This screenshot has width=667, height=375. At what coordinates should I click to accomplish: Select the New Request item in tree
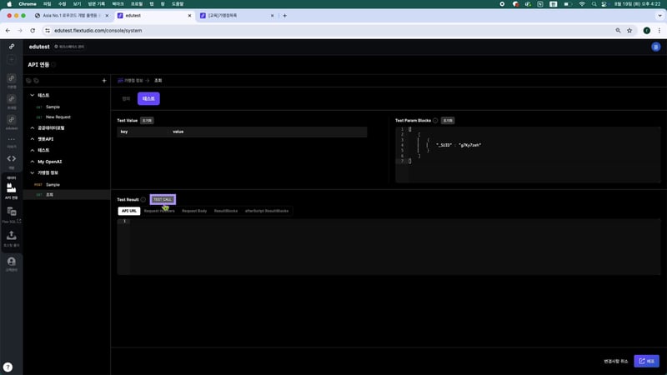click(x=58, y=117)
